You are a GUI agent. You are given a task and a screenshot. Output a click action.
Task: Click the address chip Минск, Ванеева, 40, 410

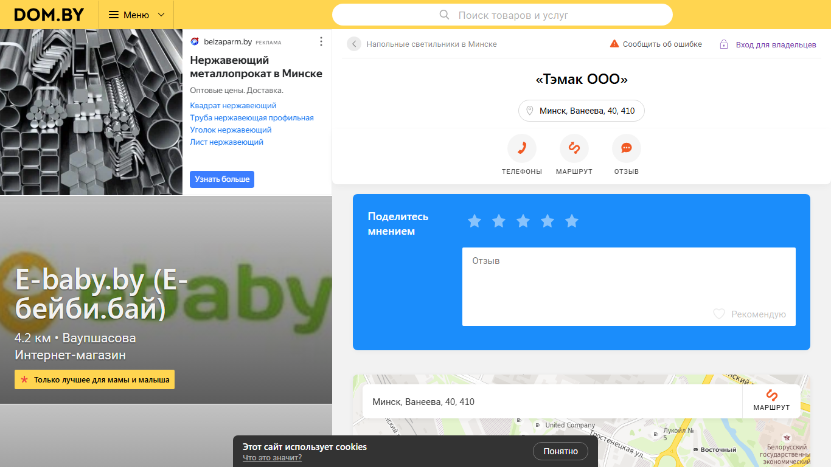pyautogui.click(x=581, y=111)
